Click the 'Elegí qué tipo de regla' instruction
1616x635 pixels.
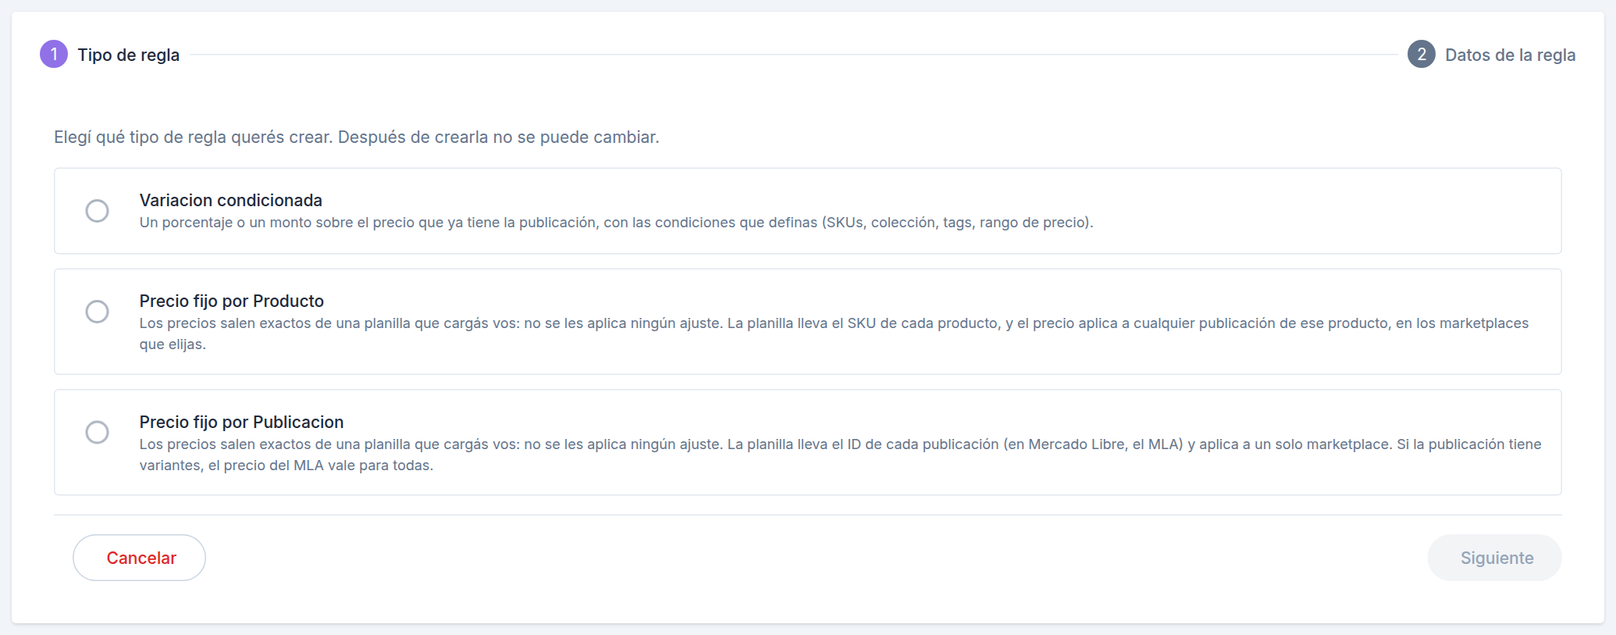pyautogui.click(x=357, y=137)
